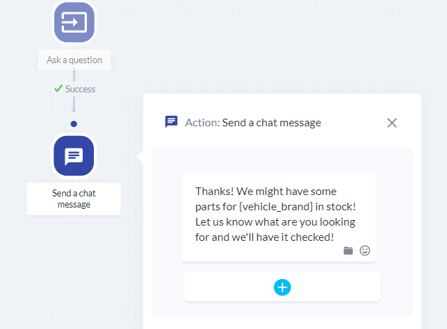Click the blue connector dot above the chat node
The width and height of the screenshot is (447, 329).
click(x=74, y=124)
